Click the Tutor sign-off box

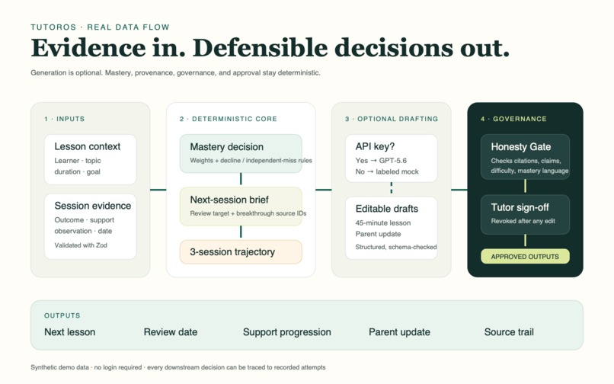(x=525, y=215)
